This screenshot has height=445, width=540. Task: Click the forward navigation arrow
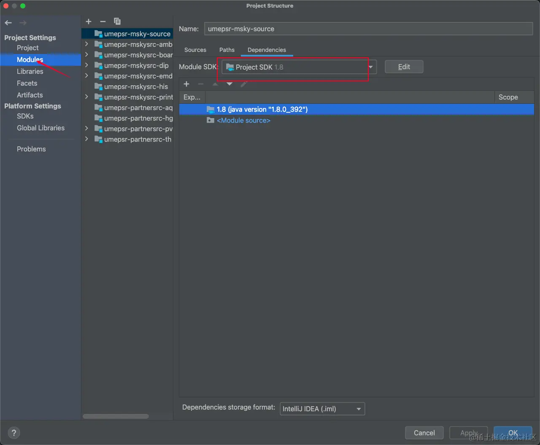click(x=23, y=23)
